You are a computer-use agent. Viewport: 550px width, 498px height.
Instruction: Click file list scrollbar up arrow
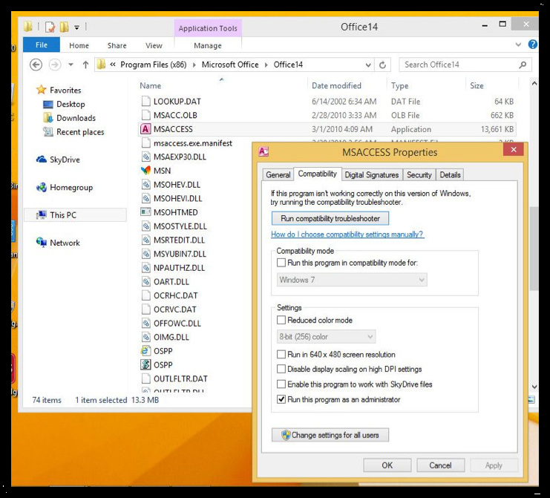pyautogui.click(x=534, y=83)
